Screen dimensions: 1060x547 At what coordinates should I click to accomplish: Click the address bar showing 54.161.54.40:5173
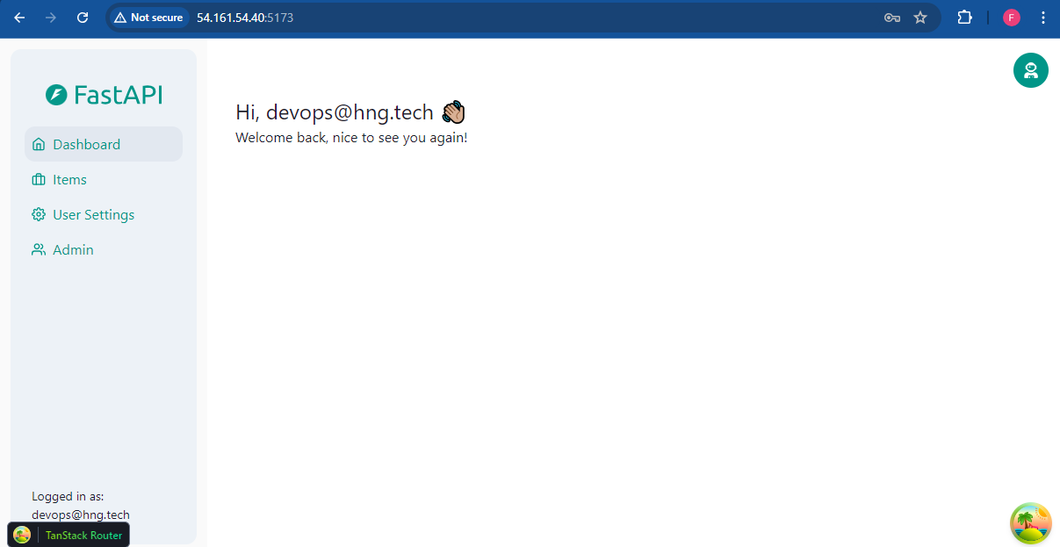246,17
